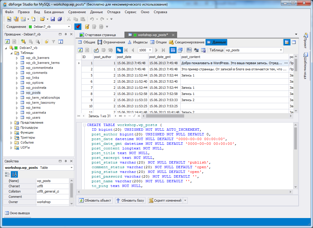Open the Соединение Debian7_vb dropdown
Image resolution: width=313 pixels, height=228 pixels.
tap(69, 27)
